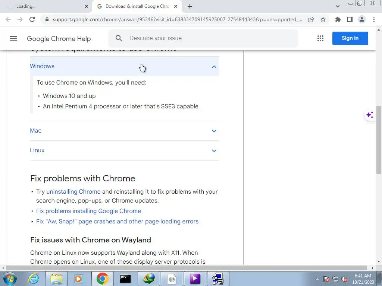This screenshot has width=382, height=286.
Task: Click the purple sparkle assistant icon
Action: tap(370, 115)
